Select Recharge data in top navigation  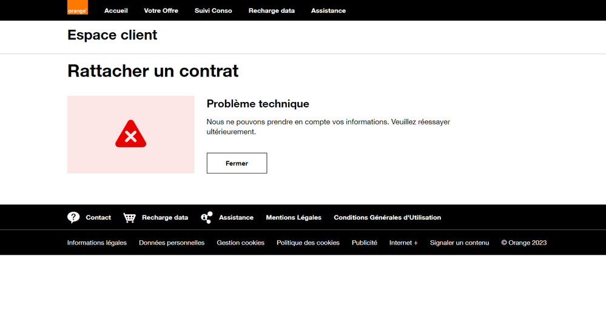272,11
